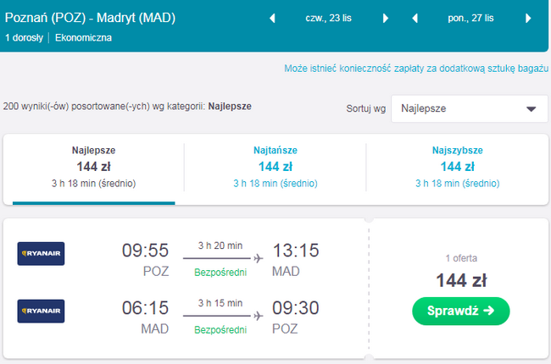Open the additional baggage fee notice link
The height and width of the screenshot is (364, 551).
(x=413, y=68)
